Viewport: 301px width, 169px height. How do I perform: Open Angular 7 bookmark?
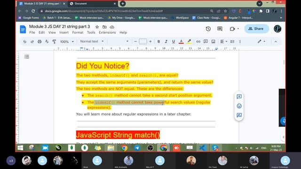click(x=238, y=18)
